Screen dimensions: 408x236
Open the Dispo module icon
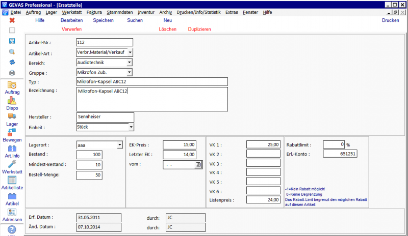pos(12,101)
